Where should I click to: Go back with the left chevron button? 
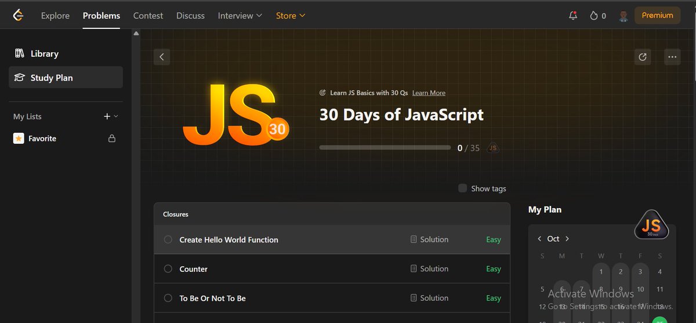coord(162,57)
